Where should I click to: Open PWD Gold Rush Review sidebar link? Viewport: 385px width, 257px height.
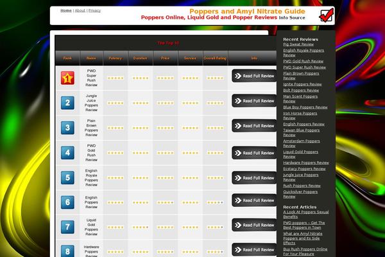pyautogui.click(x=304, y=61)
